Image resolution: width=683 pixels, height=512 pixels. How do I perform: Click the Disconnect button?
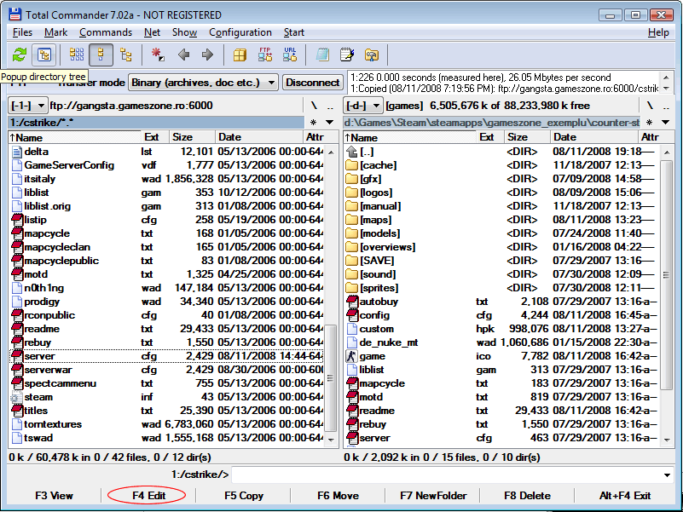(x=313, y=83)
